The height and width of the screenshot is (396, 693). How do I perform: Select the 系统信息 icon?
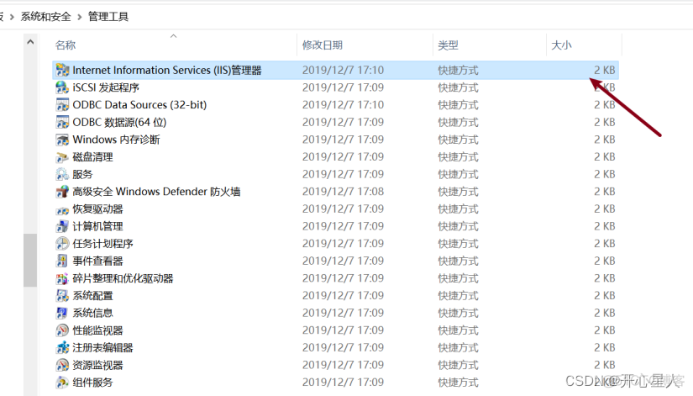62,313
